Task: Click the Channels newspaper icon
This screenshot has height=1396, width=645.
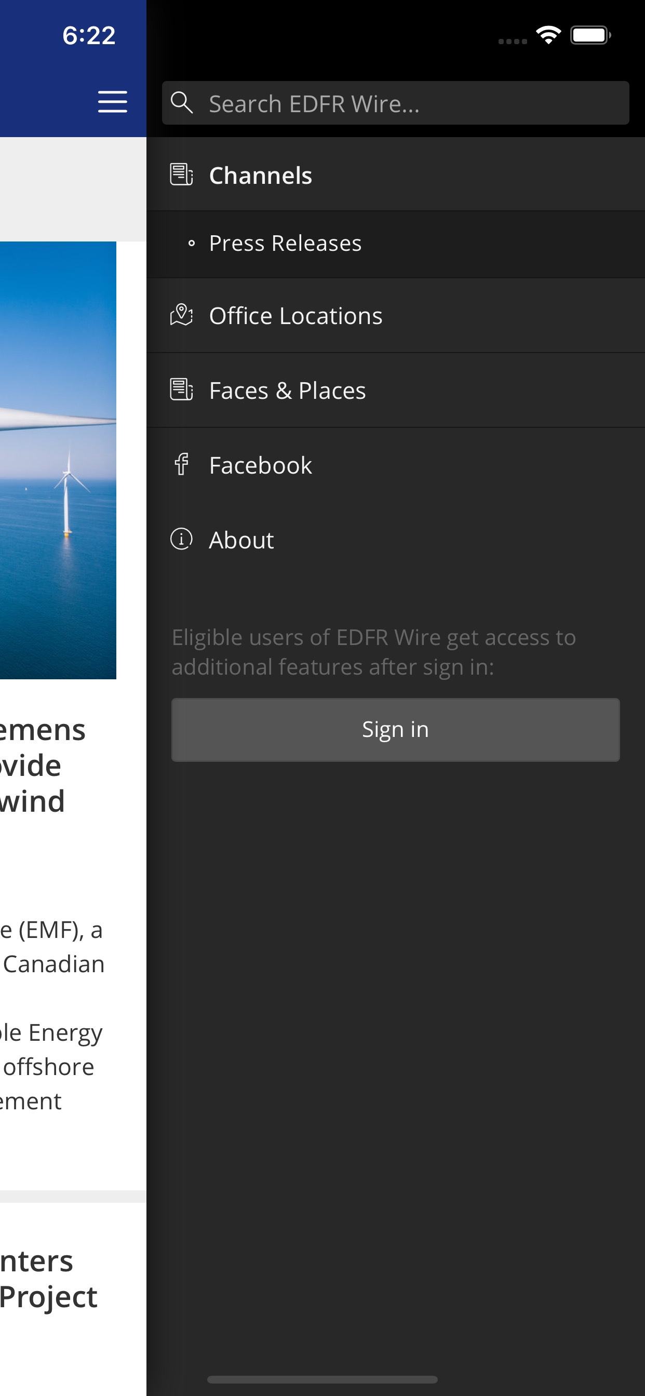Action: [182, 174]
